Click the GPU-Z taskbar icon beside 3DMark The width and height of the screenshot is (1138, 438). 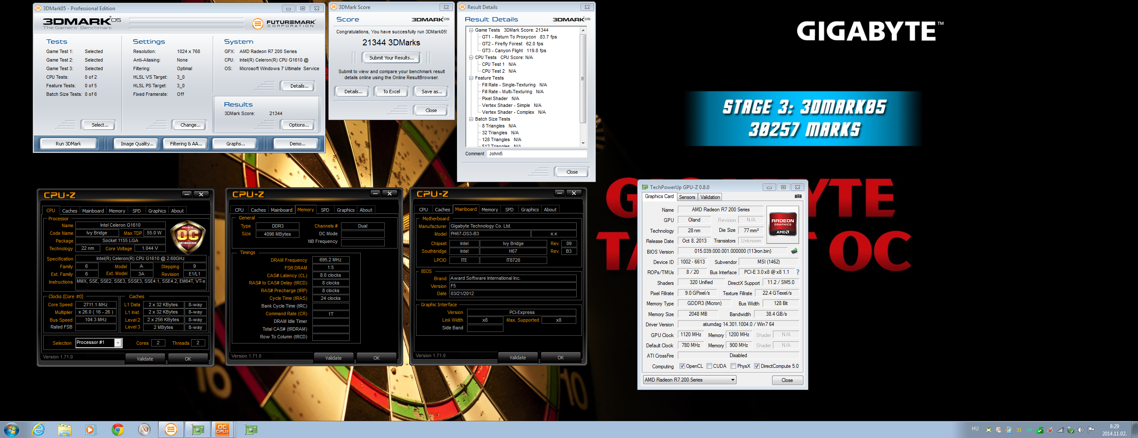tap(198, 429)
